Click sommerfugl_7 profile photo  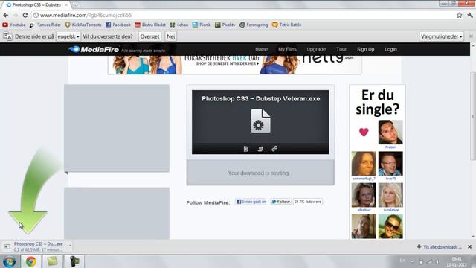click(x=364, y=164)
